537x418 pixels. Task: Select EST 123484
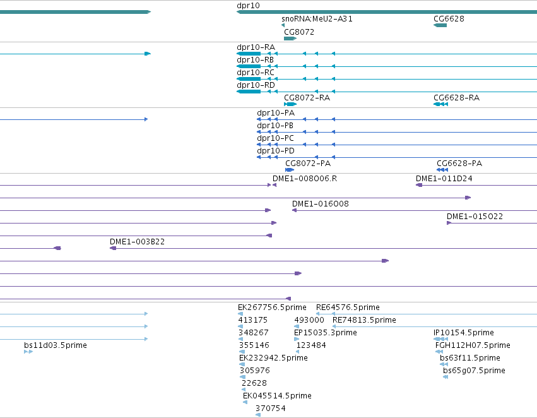point(311,346)
